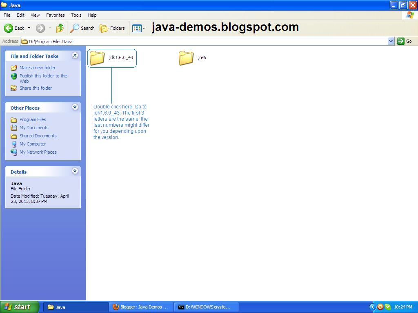
Task: Click Make a new folder
Action: pos(38,68)
